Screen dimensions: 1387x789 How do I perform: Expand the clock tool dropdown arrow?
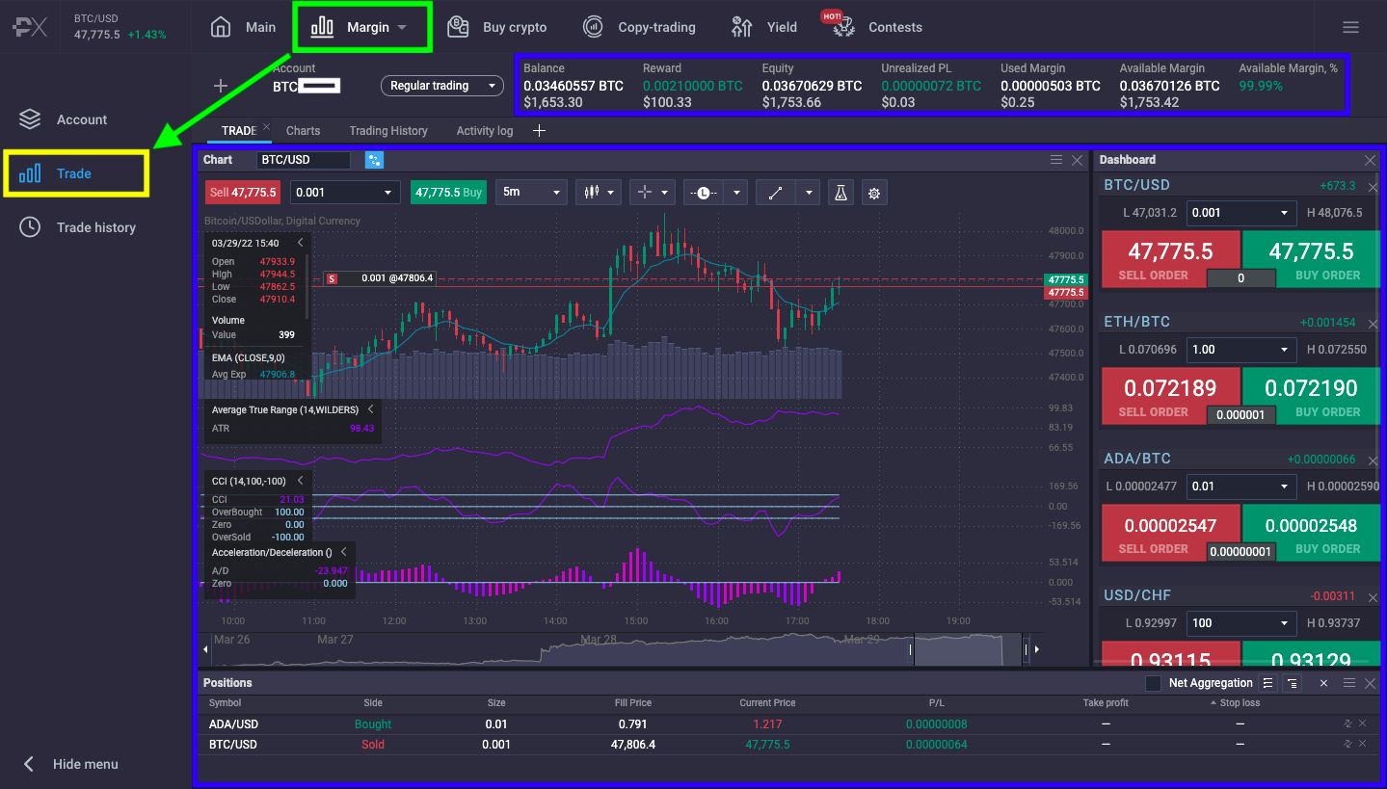737,192
